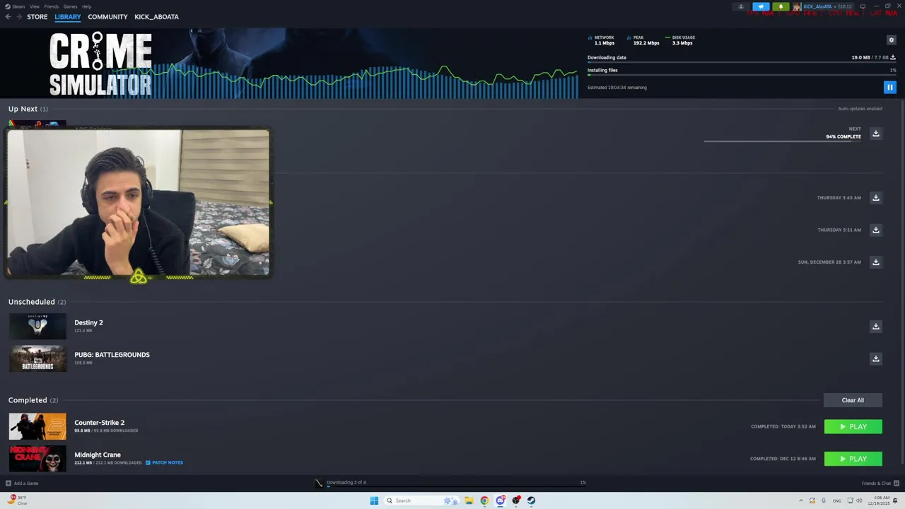
Task: Click the Windows taskbar Search box
Action: [422, 501]
